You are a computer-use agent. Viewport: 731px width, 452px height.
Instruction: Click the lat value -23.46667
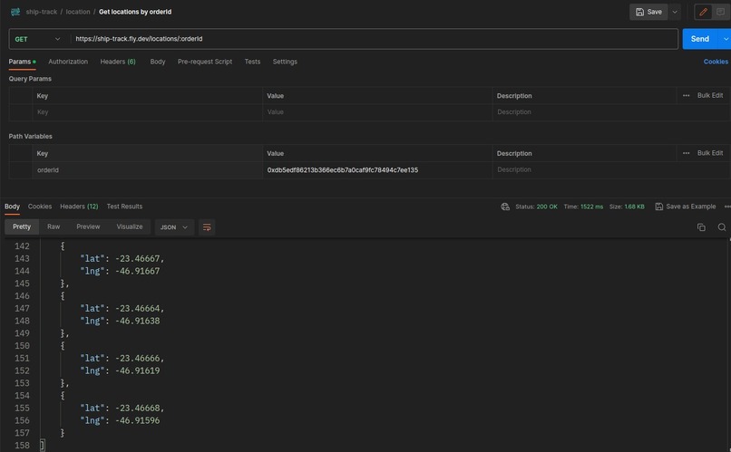tap(138, 258)
